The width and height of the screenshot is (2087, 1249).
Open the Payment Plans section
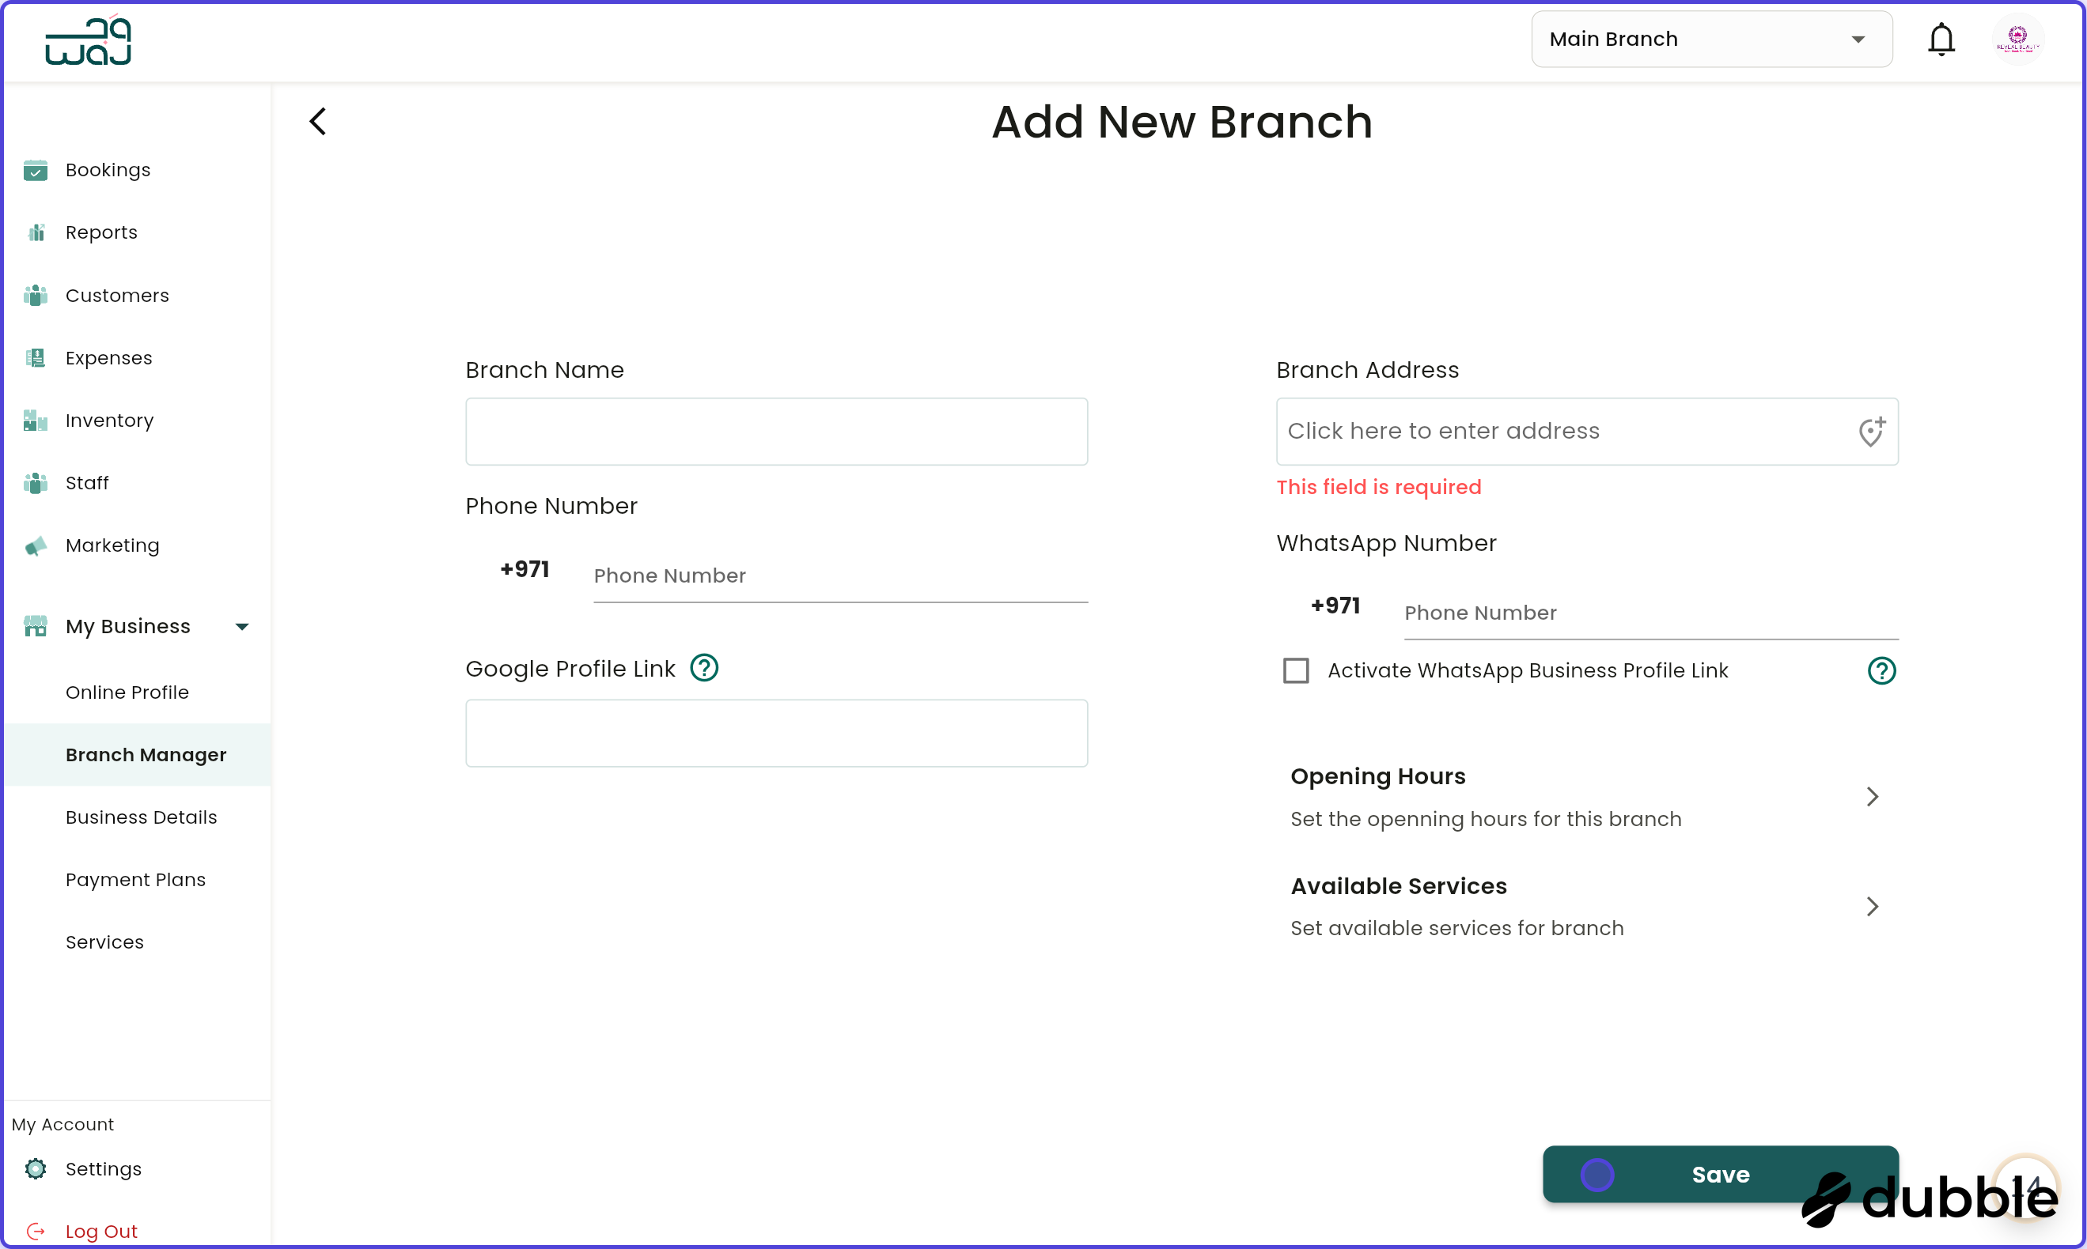pos(135,880)
